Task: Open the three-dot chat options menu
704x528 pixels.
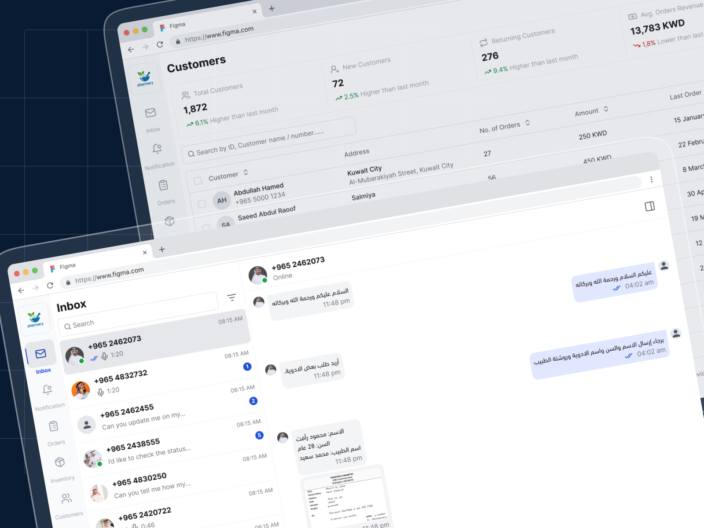Action: coord(651,180)
